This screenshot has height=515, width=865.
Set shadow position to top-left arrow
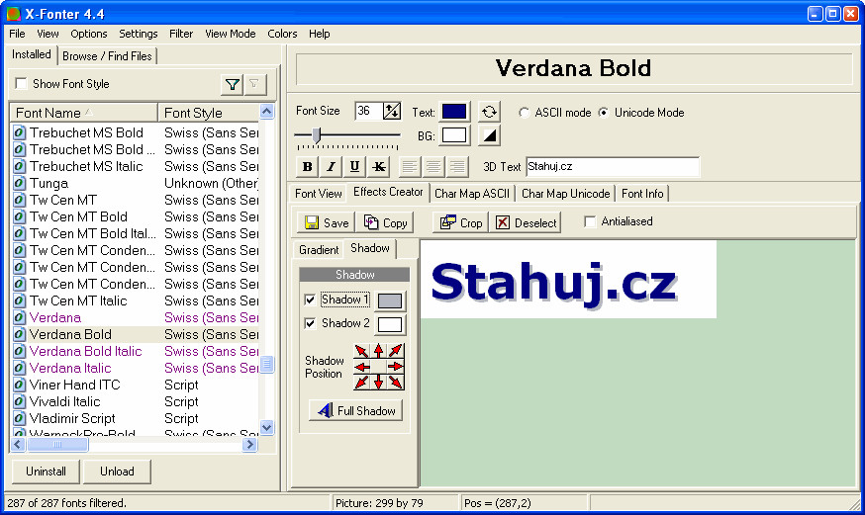coord(362,351)
